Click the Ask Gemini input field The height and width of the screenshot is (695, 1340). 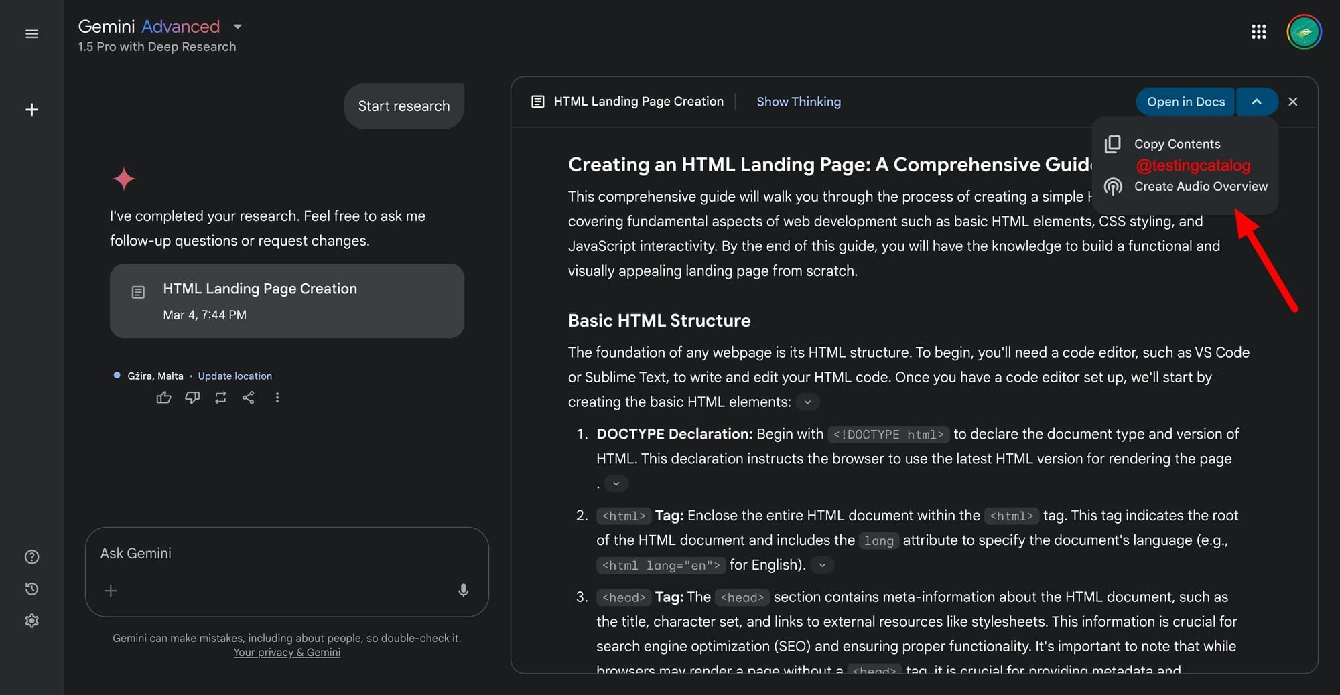287,554
